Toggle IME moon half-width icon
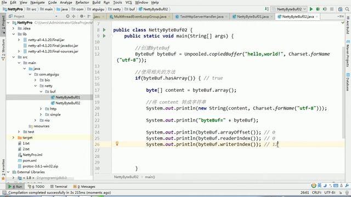 click(x=325, y=186)
